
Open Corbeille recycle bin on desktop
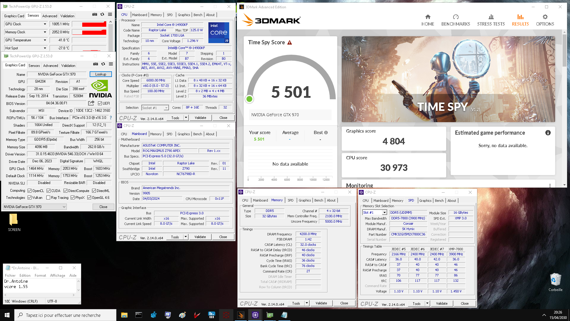pos(555,282)
